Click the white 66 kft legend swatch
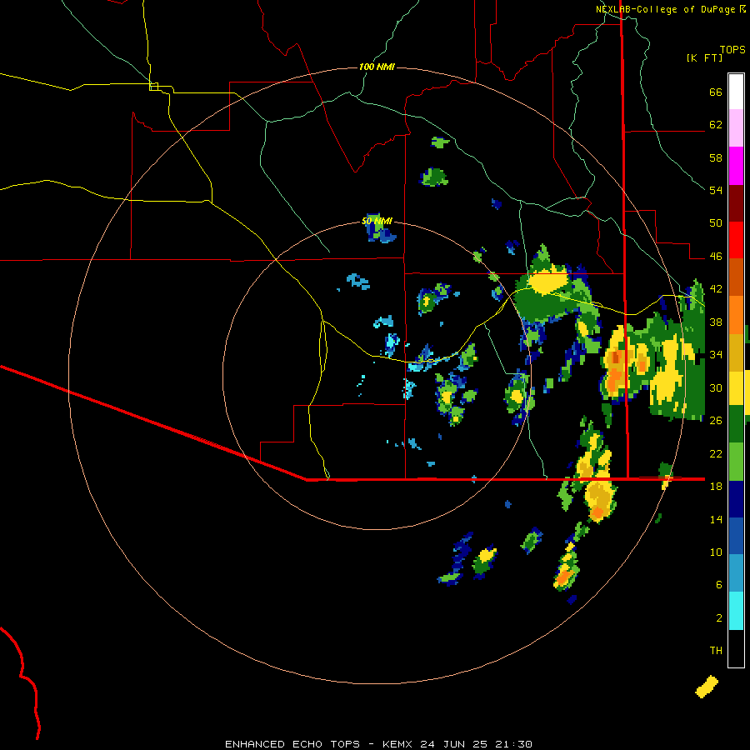The image size is (750, 750). pyautogui.click(x=736, y=92)
